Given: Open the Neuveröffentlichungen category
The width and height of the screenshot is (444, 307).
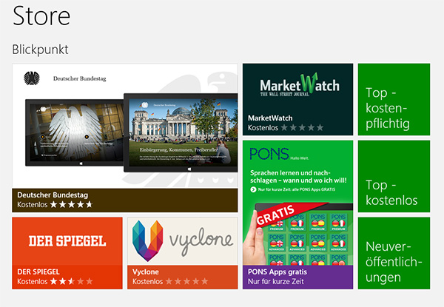Looking at the screenshot, I should pyautogui.click(x=394, y=253).
